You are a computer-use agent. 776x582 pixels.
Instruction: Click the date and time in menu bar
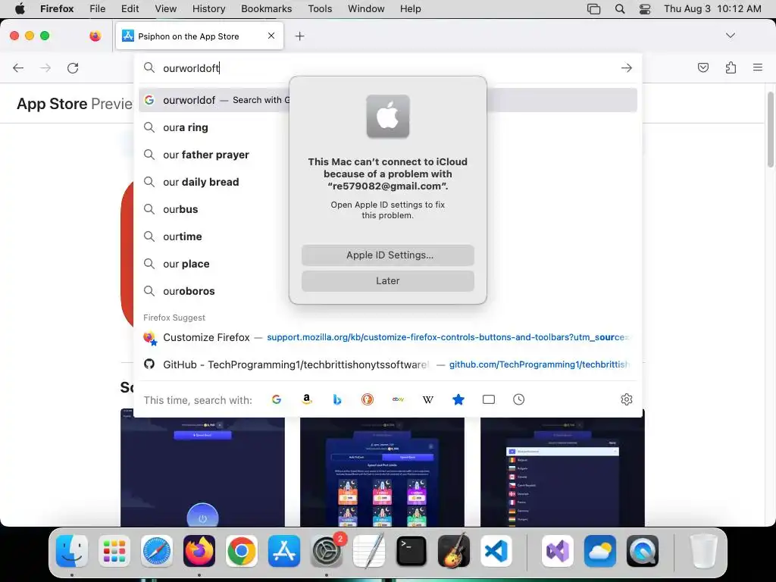click(712, 8)
